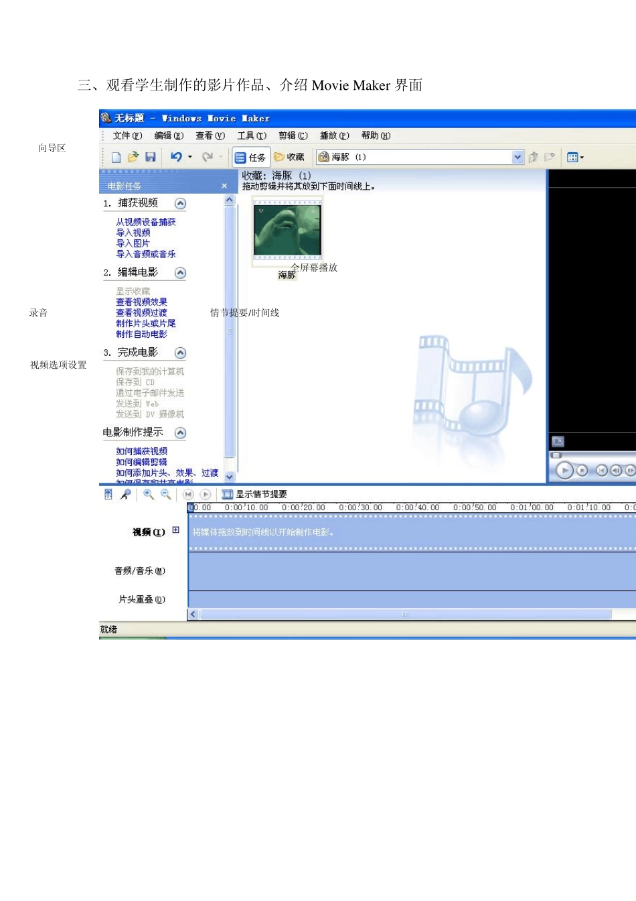Click the task pane scroll-down arrow
Image resolution: width=636 pixels, height=901 pixels.
click(x=230, y=477)
